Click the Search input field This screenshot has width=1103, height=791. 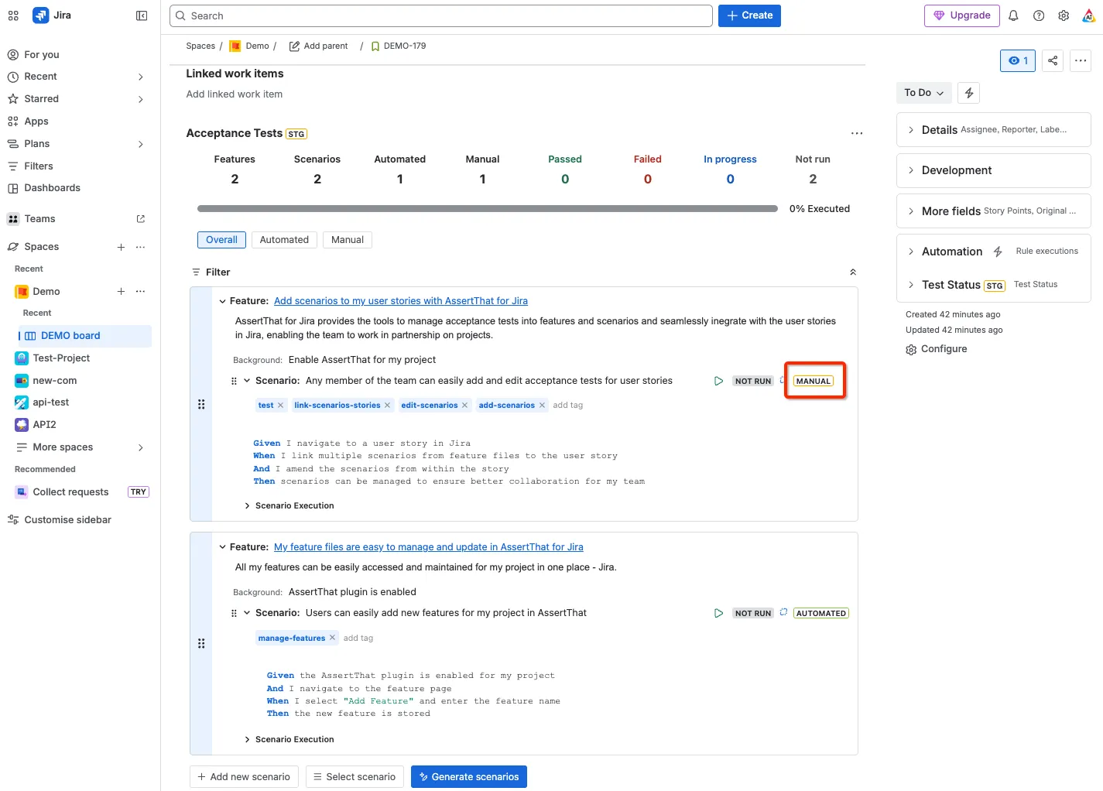tap(441, 15)
